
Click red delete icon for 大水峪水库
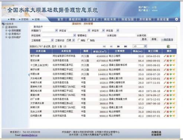pos(168,79)
